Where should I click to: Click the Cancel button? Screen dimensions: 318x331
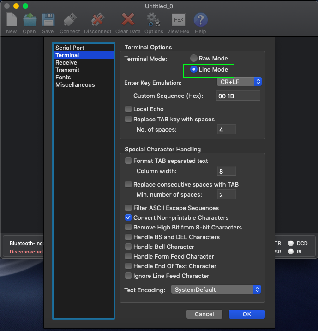(x=204, y=314)
